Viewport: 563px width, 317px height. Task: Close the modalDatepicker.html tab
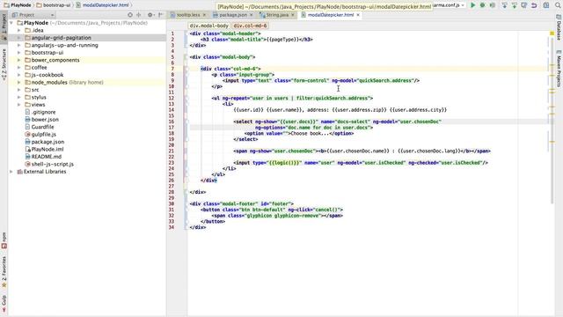(x=358, y=15)
